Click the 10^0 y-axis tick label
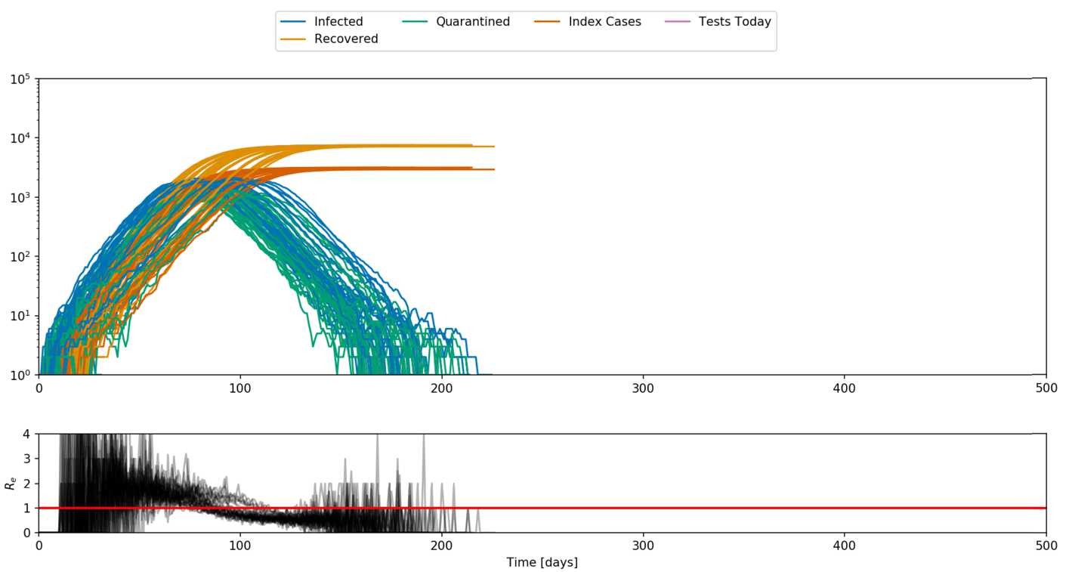 20,375
